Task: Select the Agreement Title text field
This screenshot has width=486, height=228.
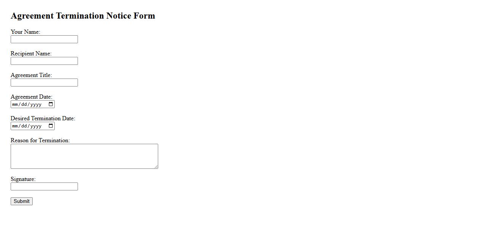Action: pos(44,83)
